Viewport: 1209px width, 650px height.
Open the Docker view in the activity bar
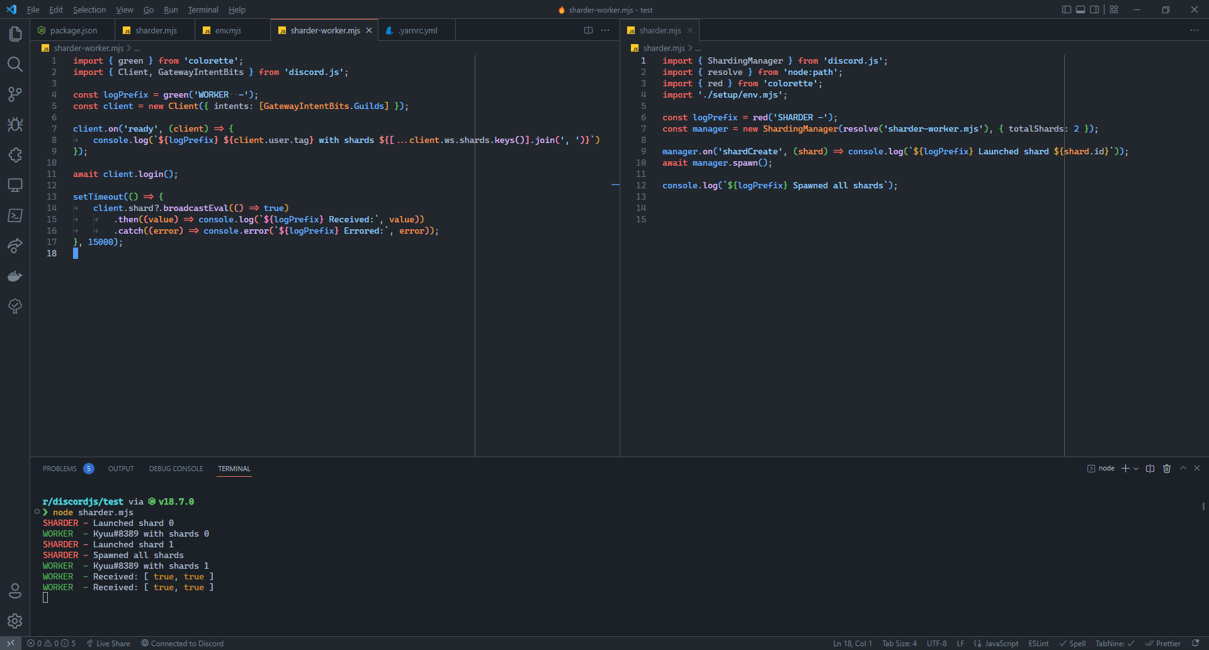15,276
